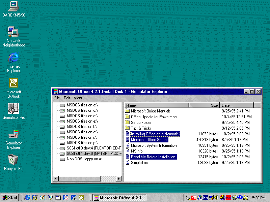Select 'MSDOS files on a:\' in the tree

click(82, 105)
